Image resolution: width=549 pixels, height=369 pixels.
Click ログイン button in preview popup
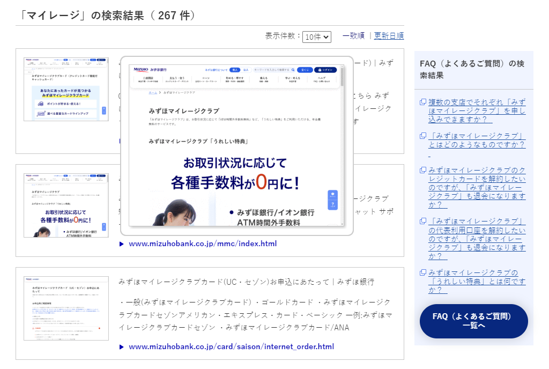[x=325, y=70]
